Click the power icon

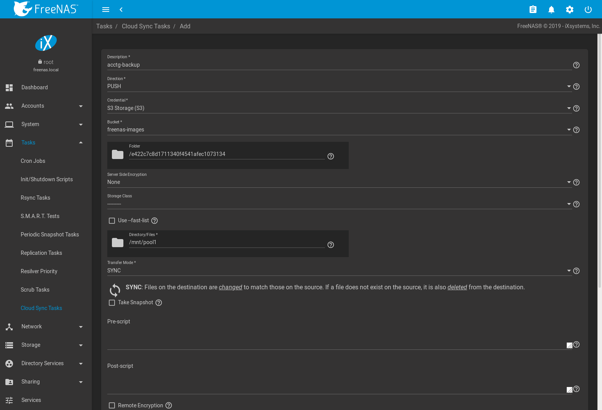click(x=588, y=10)
